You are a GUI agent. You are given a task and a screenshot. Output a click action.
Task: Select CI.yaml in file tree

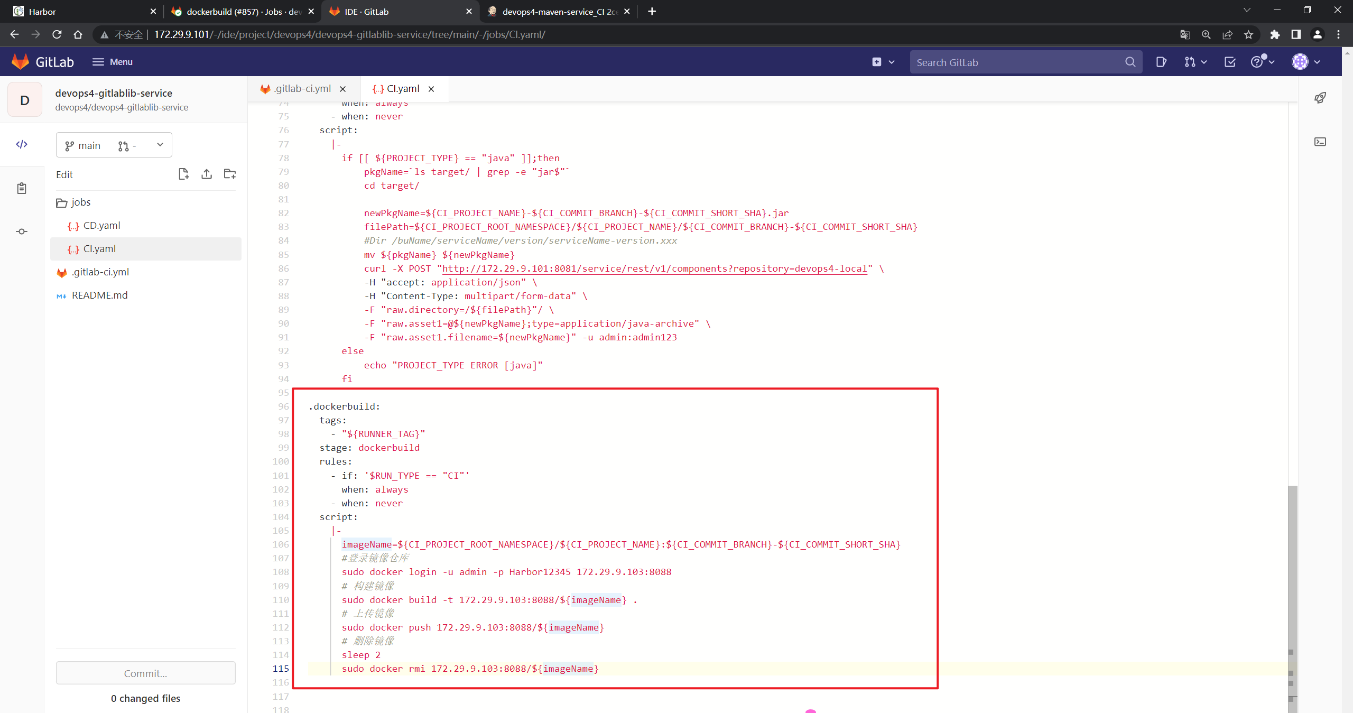pos(145,249)
